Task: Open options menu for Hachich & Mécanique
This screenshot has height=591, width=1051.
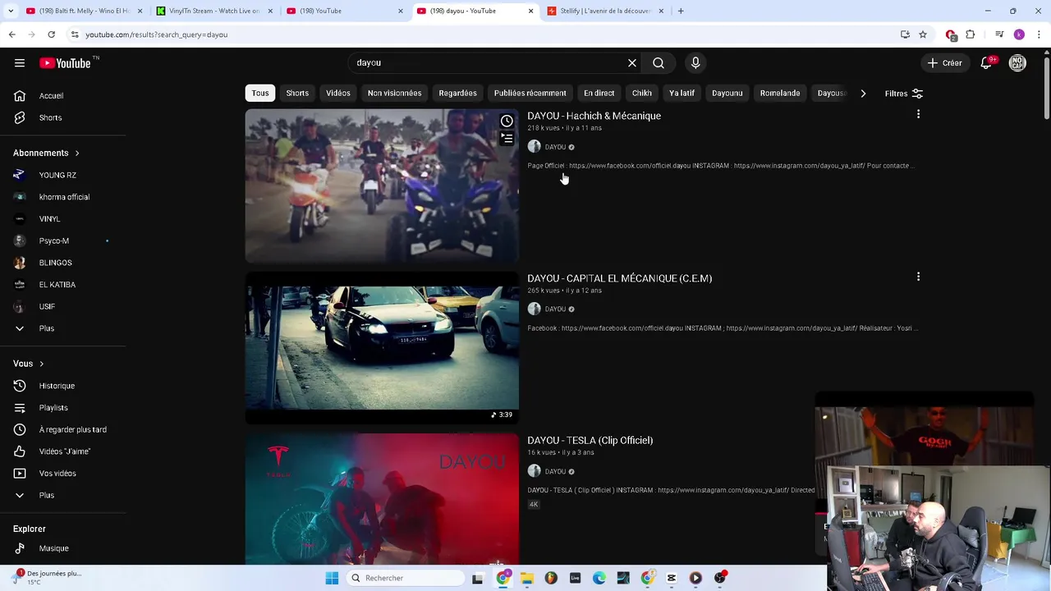Action: 918,114
